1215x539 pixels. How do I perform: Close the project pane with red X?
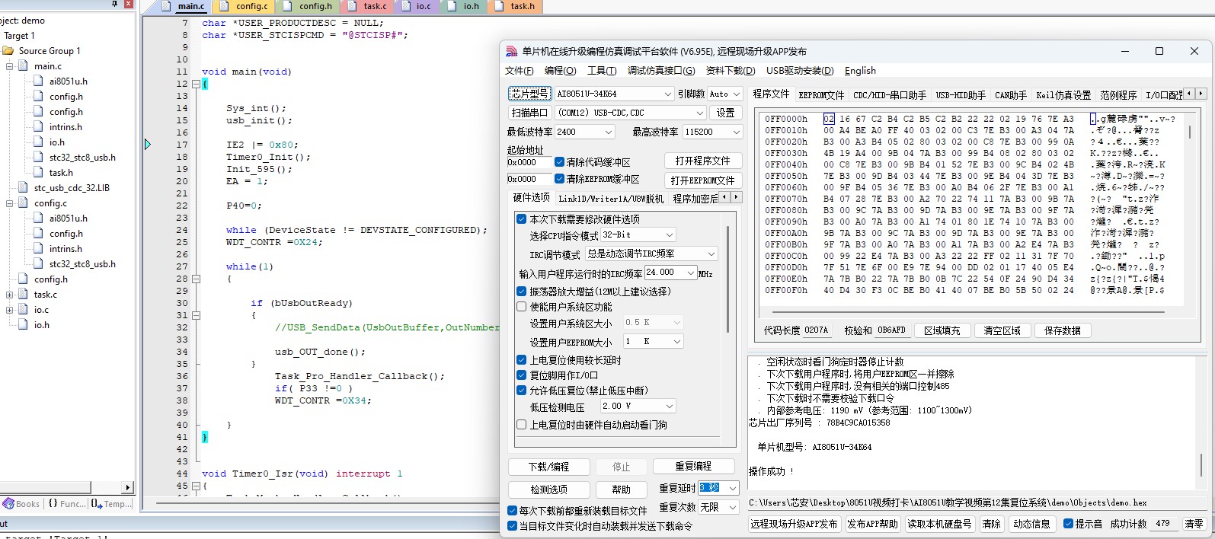pos(128,4)
